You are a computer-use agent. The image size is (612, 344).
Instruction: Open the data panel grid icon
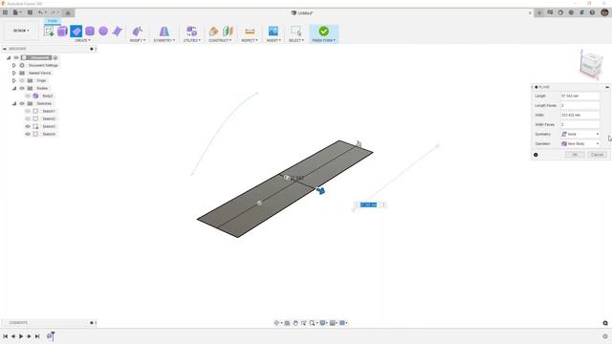pos(5,12)
